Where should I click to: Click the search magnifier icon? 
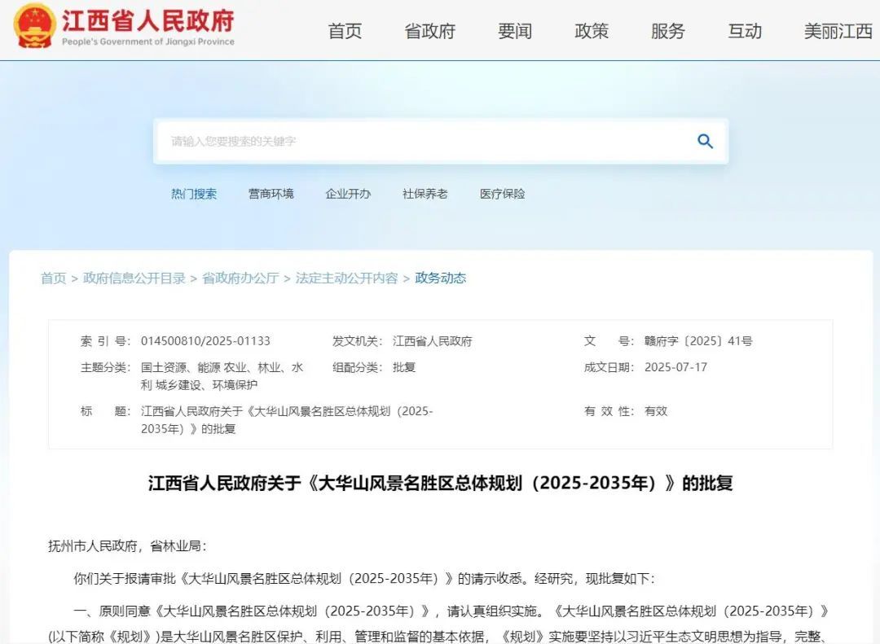[704, 141]
